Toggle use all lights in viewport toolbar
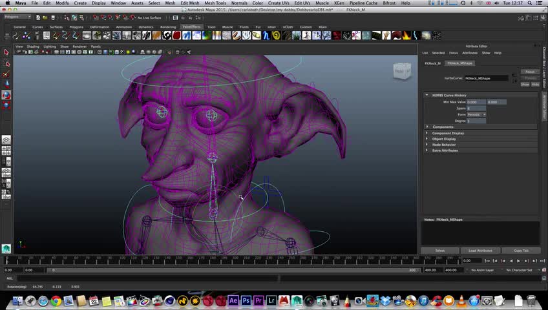Viewport: 548px width, 310px height. tap(128, 52)
